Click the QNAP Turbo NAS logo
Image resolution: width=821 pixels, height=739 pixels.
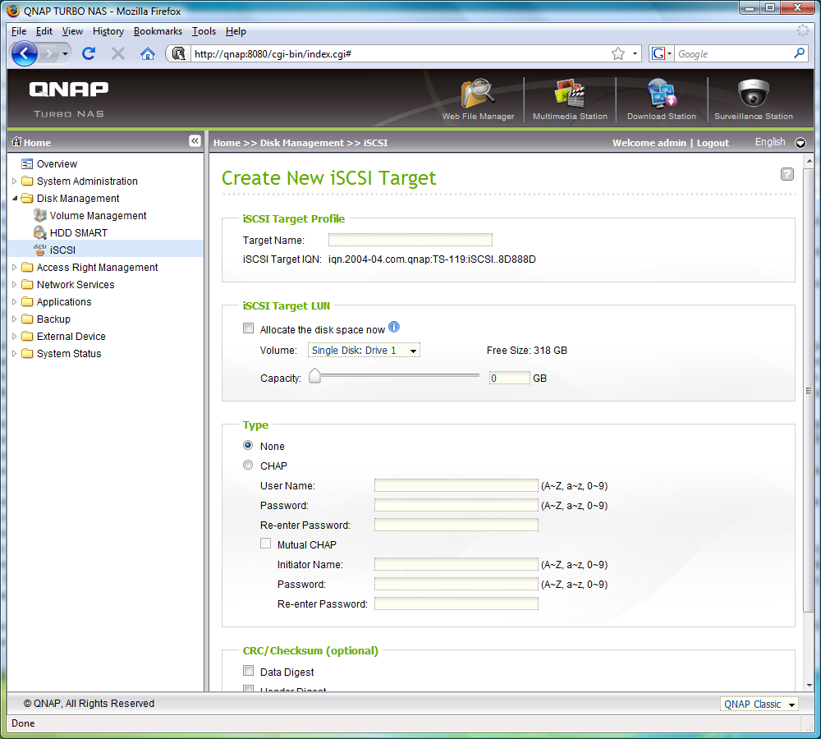69,99
